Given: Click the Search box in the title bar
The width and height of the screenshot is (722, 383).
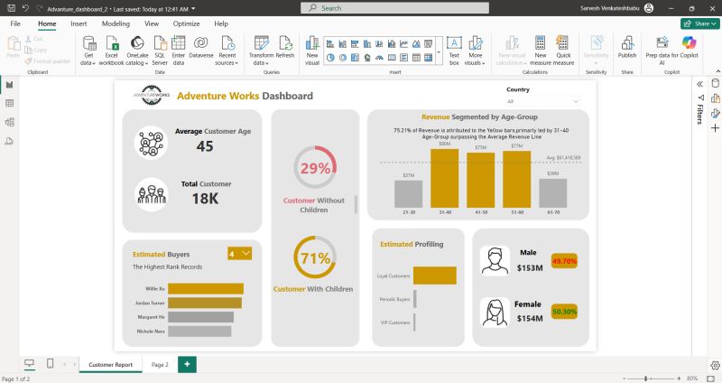Looking at the screenshot, I should point(394,8).
